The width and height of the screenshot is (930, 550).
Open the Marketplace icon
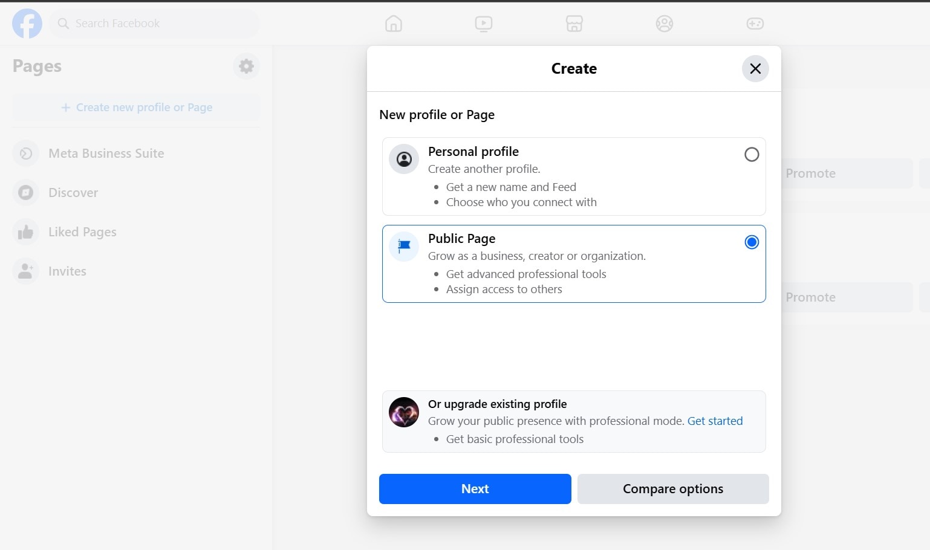point(574,24)
